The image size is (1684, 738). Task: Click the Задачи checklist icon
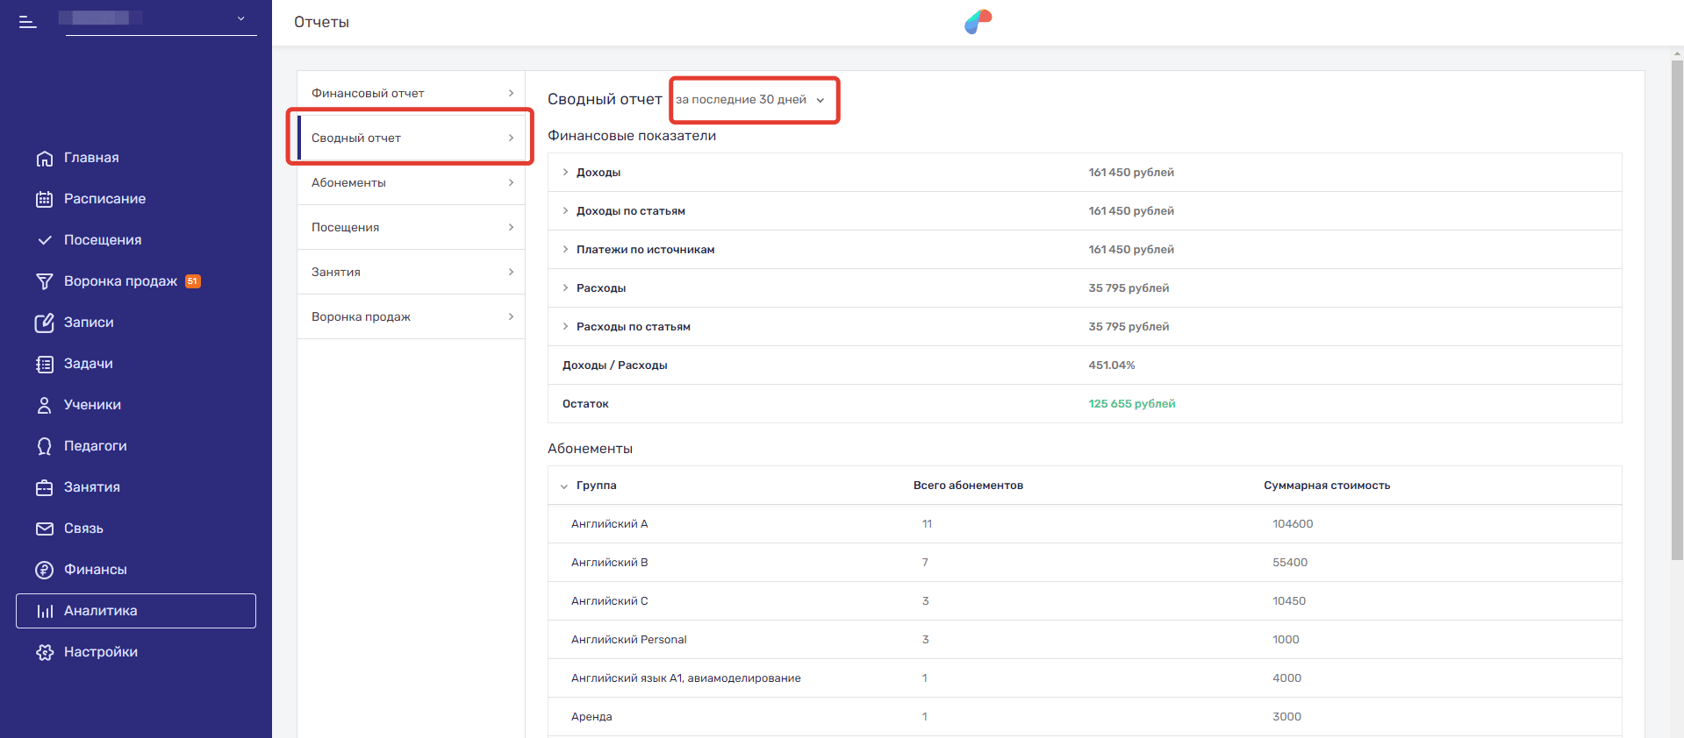[45, 365]
